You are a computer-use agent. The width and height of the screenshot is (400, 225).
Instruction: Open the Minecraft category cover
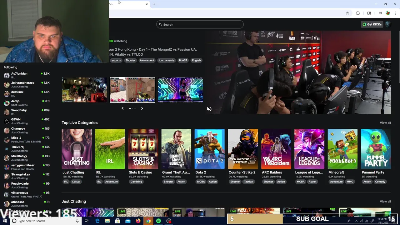342,149
